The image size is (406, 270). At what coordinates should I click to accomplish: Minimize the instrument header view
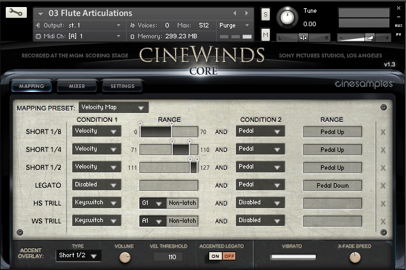(398, 17)
